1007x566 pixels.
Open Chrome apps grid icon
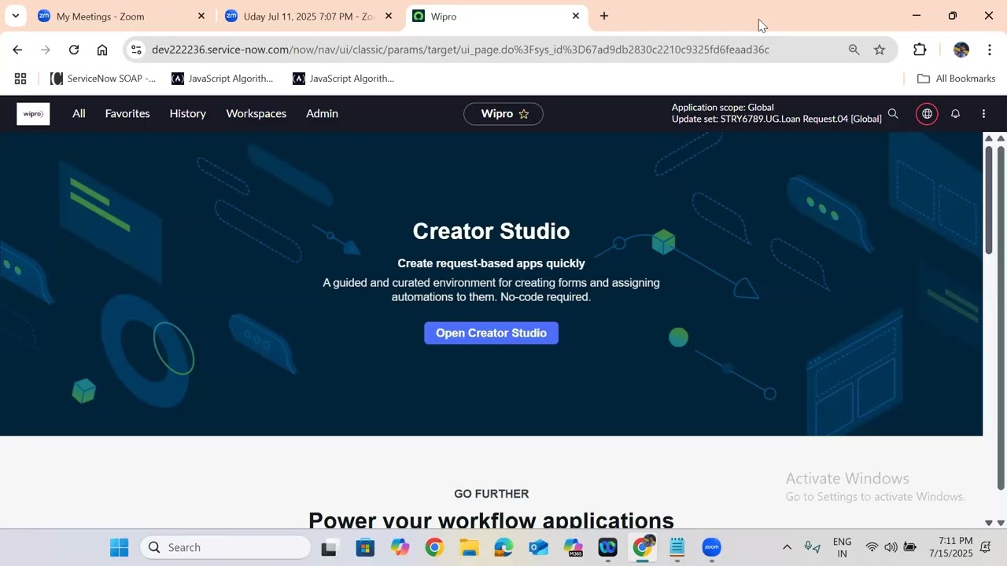(x=20, y=79)
